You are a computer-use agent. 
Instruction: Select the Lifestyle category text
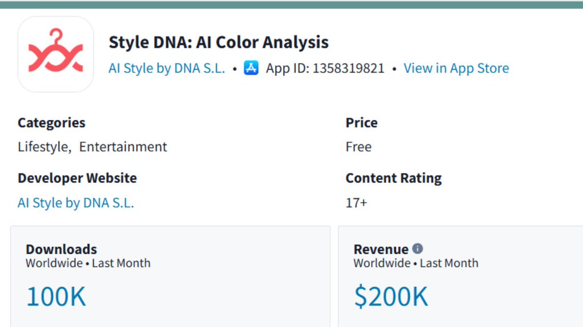(43, 147)
